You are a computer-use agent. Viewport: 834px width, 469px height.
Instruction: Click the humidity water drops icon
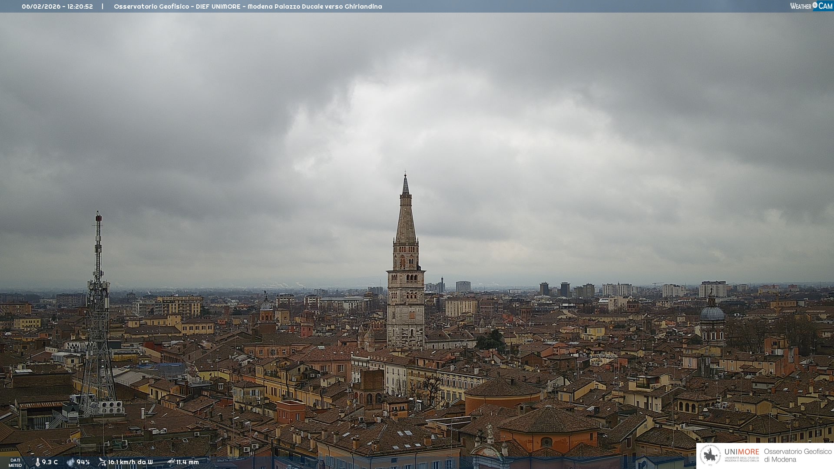[70, 462]
